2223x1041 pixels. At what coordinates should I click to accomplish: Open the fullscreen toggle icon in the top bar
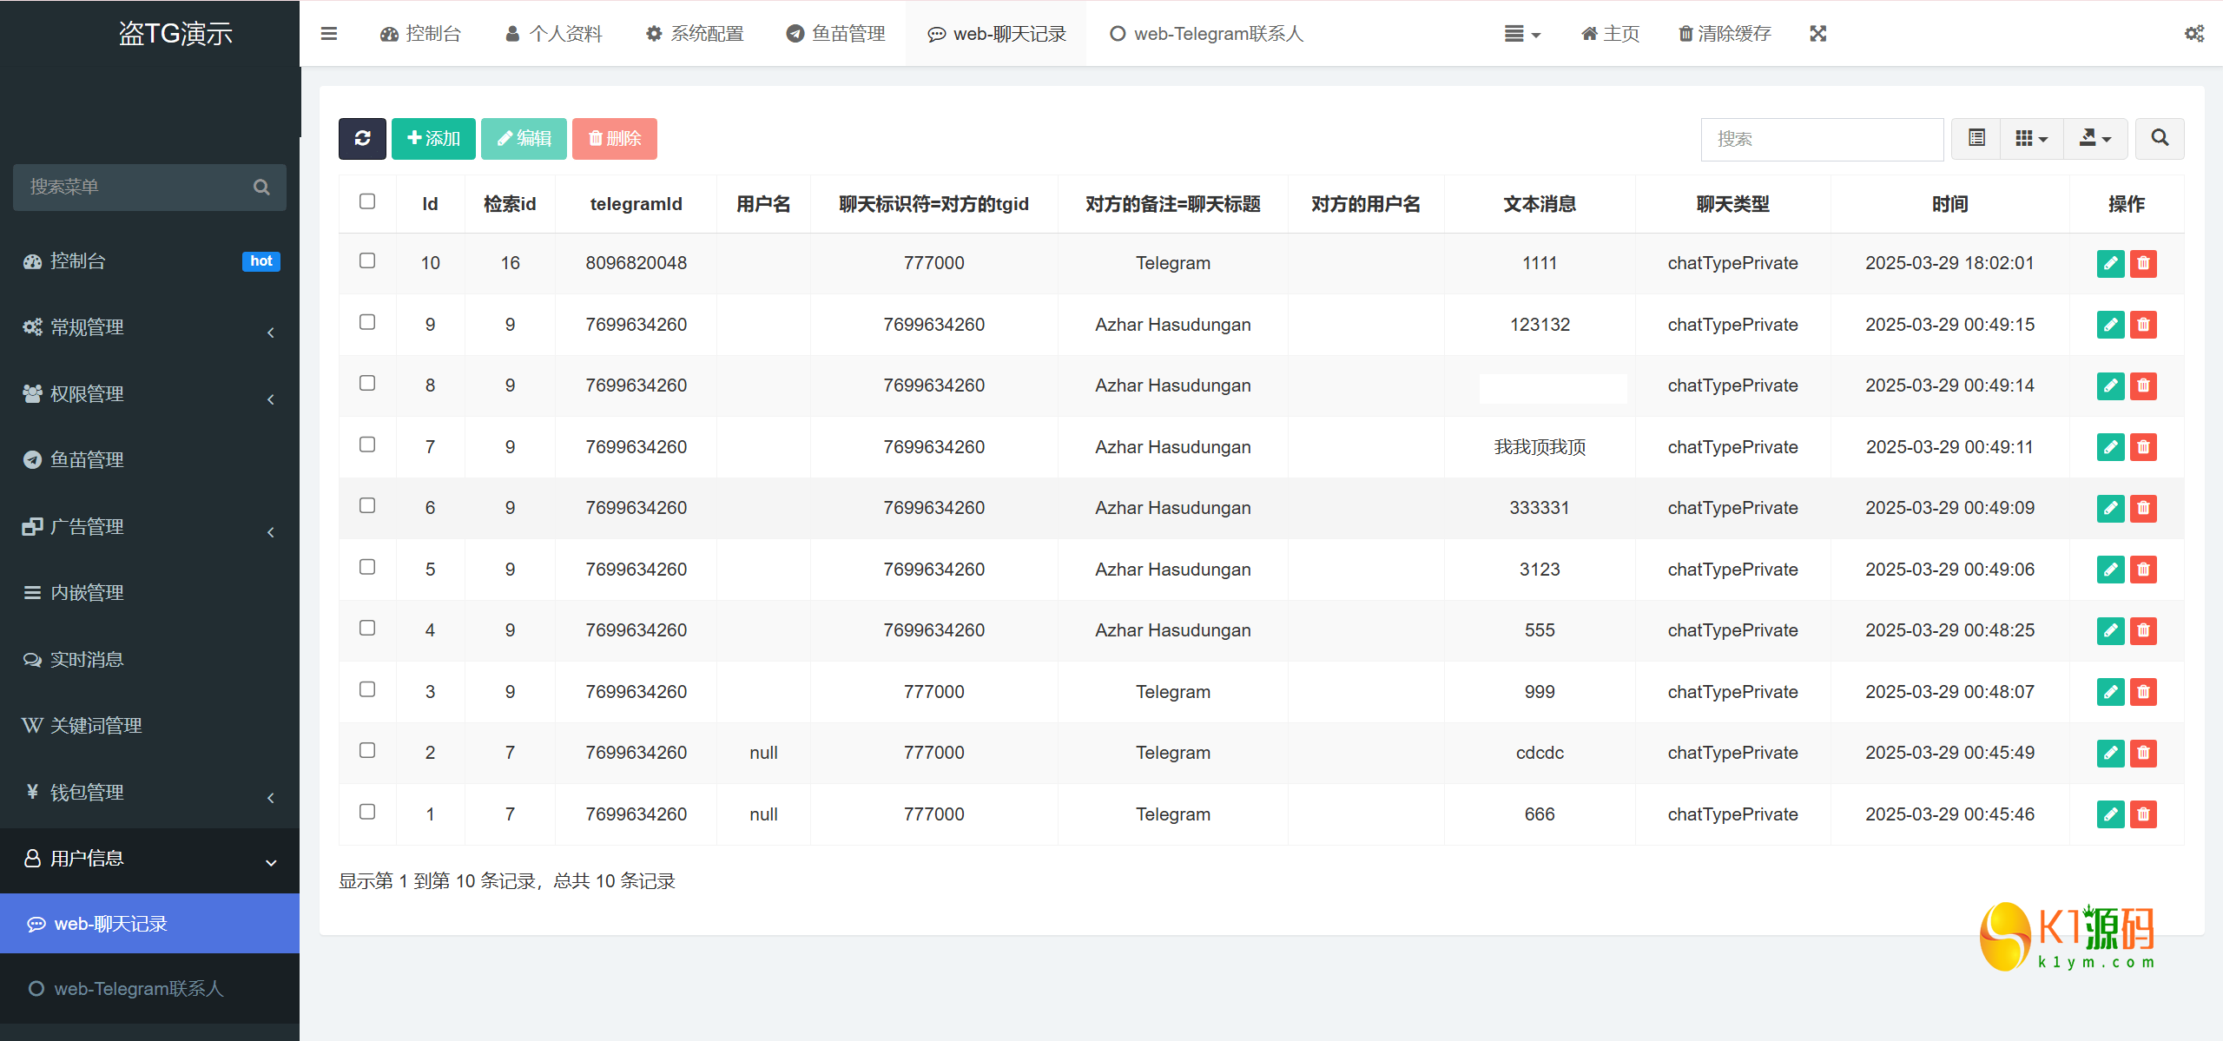[x=1817, y=33]
